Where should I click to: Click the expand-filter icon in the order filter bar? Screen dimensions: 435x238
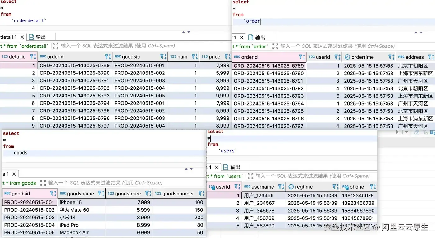(x=275, y=46)
